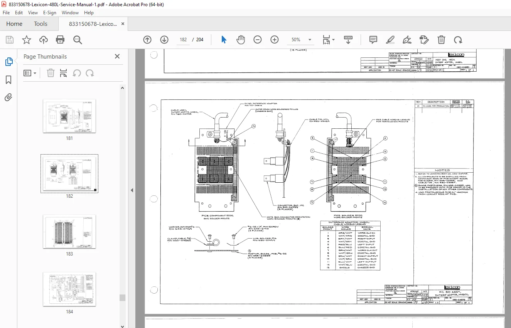The image size is (511, 328).
Task: Open the Edit menu
Action: click(x=19, y=13)
